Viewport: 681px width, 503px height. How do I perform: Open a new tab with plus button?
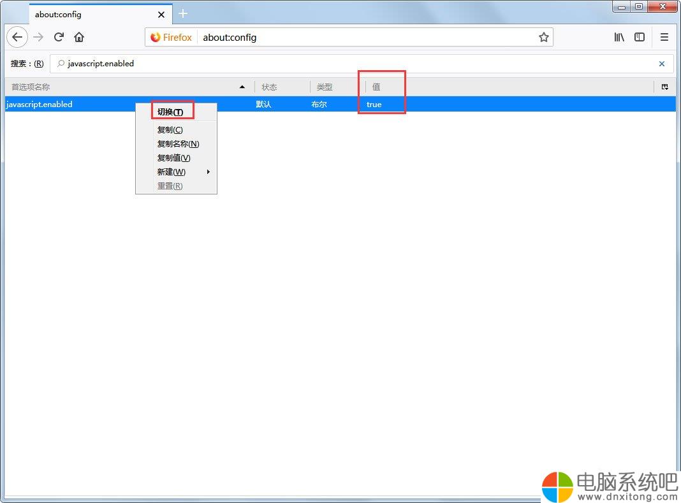[183, 14]
